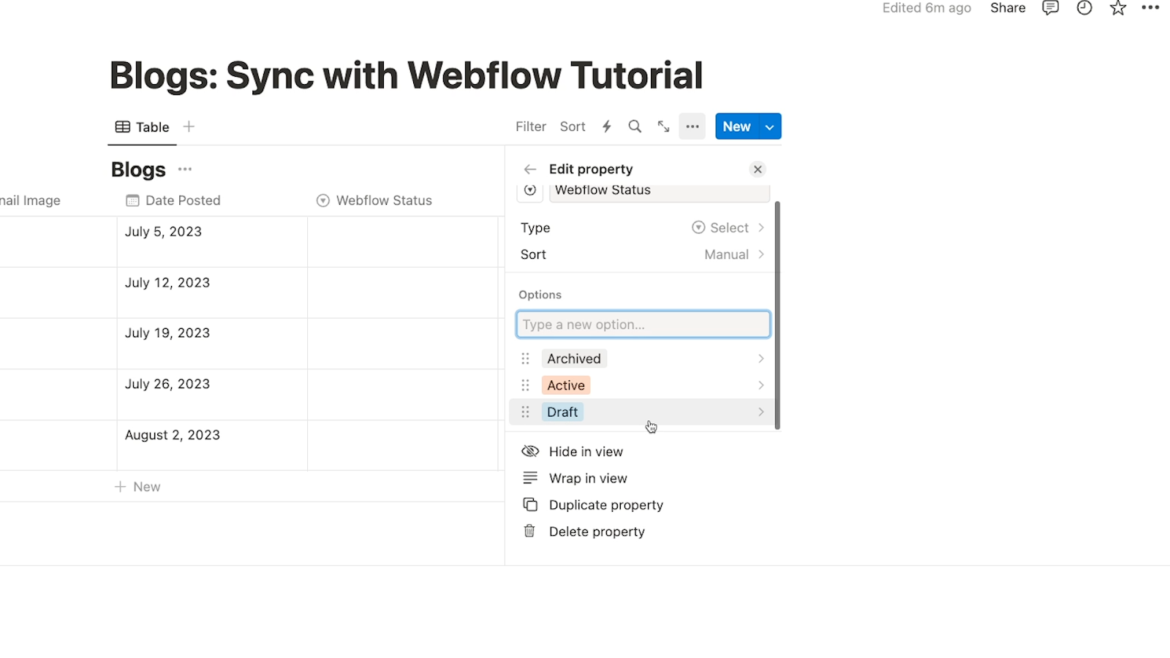This screenshot has width=1170, height=658.
Task: Open database as full page icon
Action: [663, 126]
